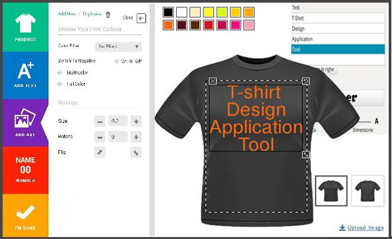Set Switch To Negative to Off
The image size is (392, 239).
[x=131, y=61]
